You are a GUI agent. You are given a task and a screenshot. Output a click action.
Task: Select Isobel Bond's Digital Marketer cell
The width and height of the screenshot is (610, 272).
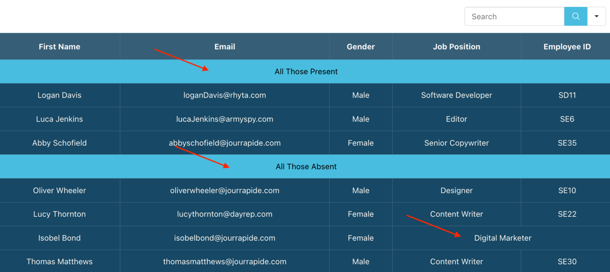click(x=502, y=238)
